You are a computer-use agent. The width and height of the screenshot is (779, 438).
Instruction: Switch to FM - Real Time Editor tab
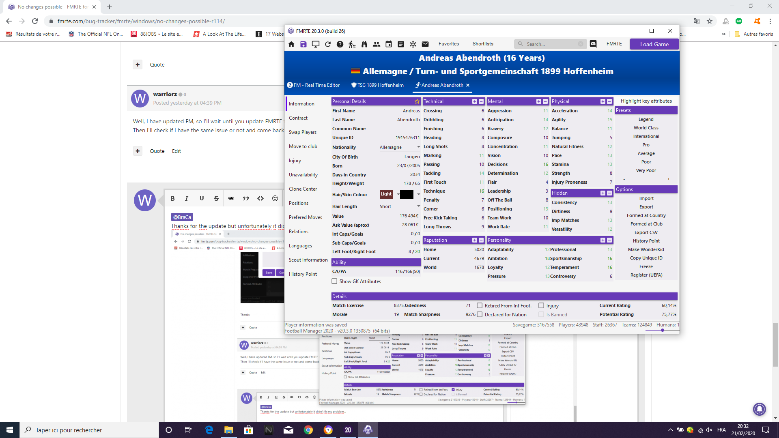[x=313, y=85]
